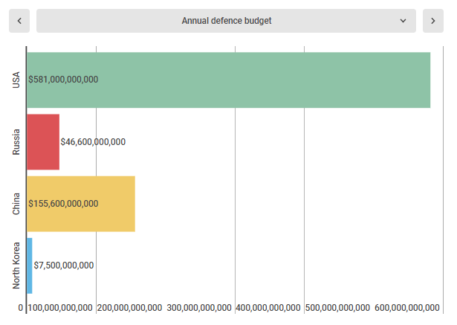Click the USA axis label
This screenshot has width=457, height=325.
(16, 80)
